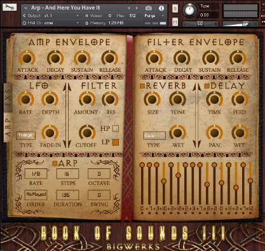265x251 pixels.
Task: Open the Output st.1 dropdown
Action: click(x=51, y=16)
